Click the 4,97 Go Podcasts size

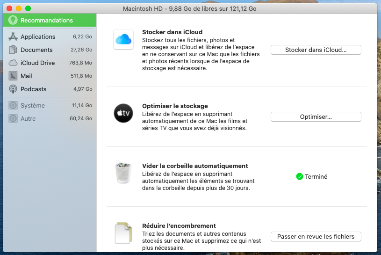tap(83, 89)
